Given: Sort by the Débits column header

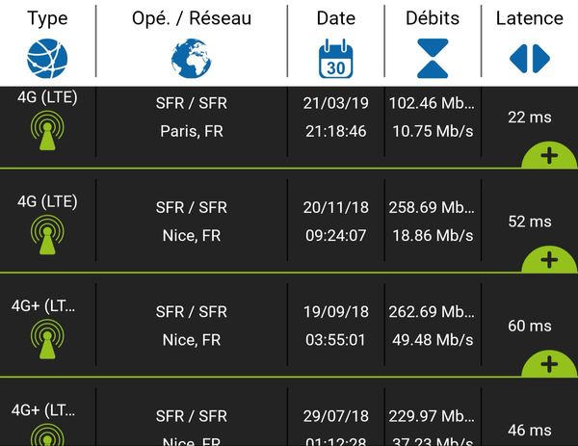Looking at the screenshot, I should (433, 18).
